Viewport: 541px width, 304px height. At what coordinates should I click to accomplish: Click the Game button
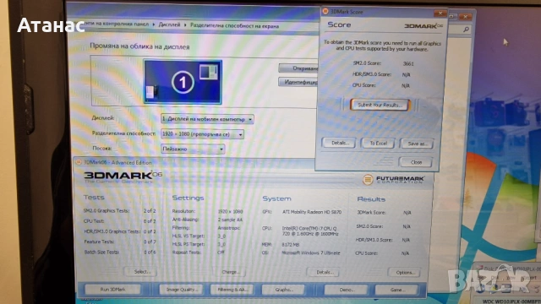pos(396,290)
